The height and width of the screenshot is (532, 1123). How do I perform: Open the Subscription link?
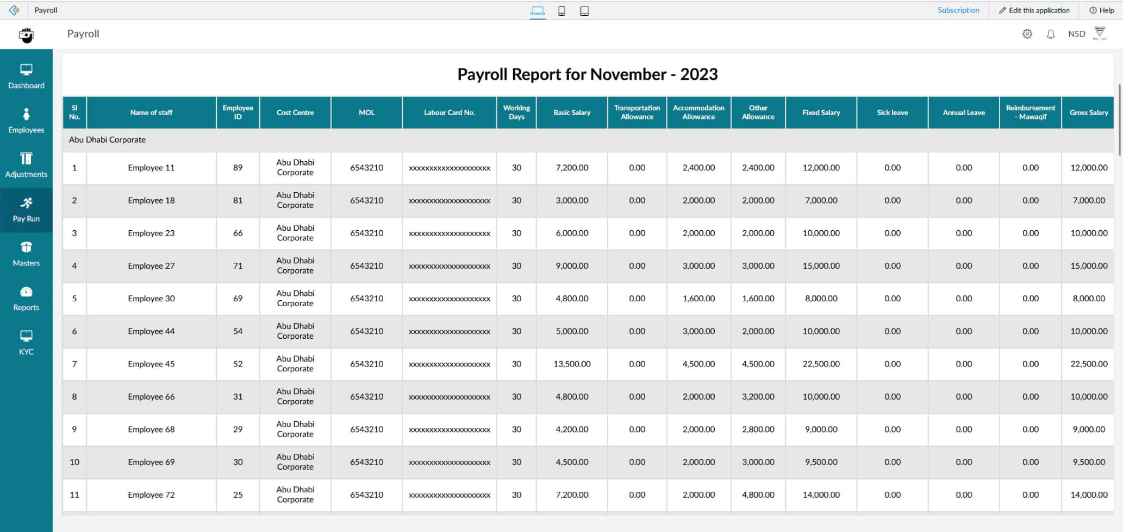pos(958,10)
